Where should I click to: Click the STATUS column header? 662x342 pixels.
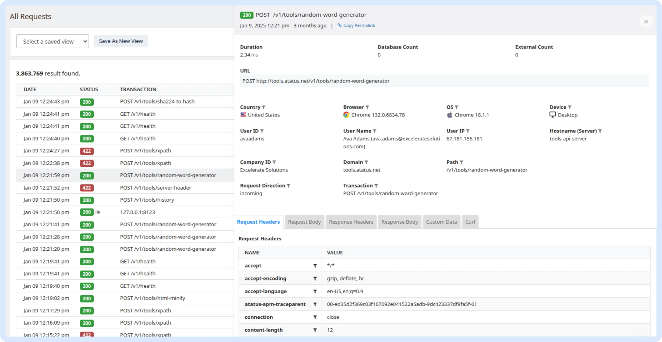tap(89, 89)
